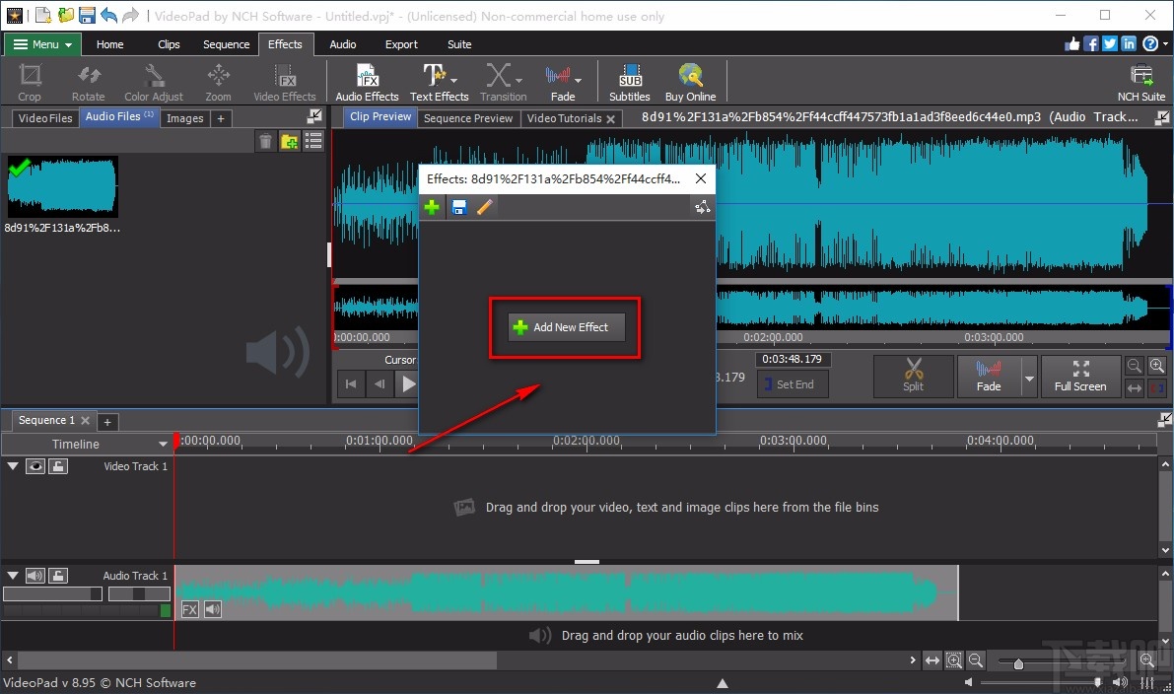Click the Set End button
Viewport: 1174px width, 694px height.
792,384
